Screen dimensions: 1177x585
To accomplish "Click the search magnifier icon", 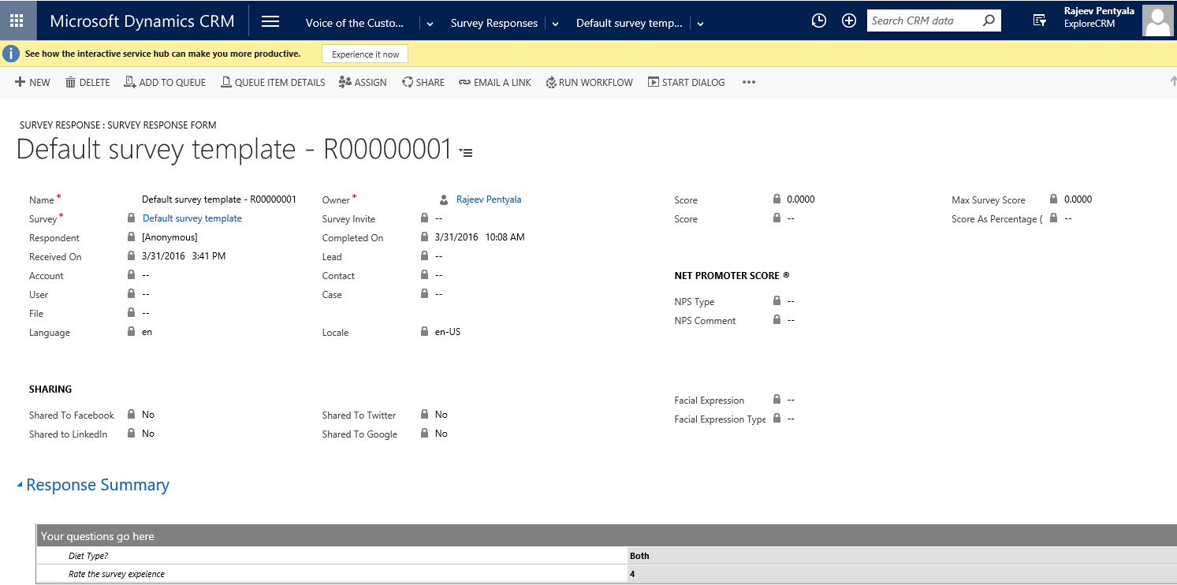I will pos(989,21).
